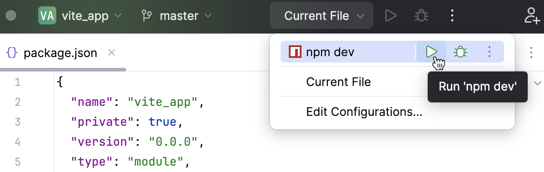Click the "0.0.0" version value

pos(173,142)
